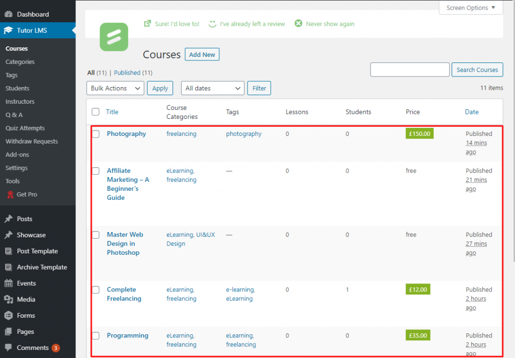Click the Media icon in sidebar
515x358 pixels.
point(9,300)
